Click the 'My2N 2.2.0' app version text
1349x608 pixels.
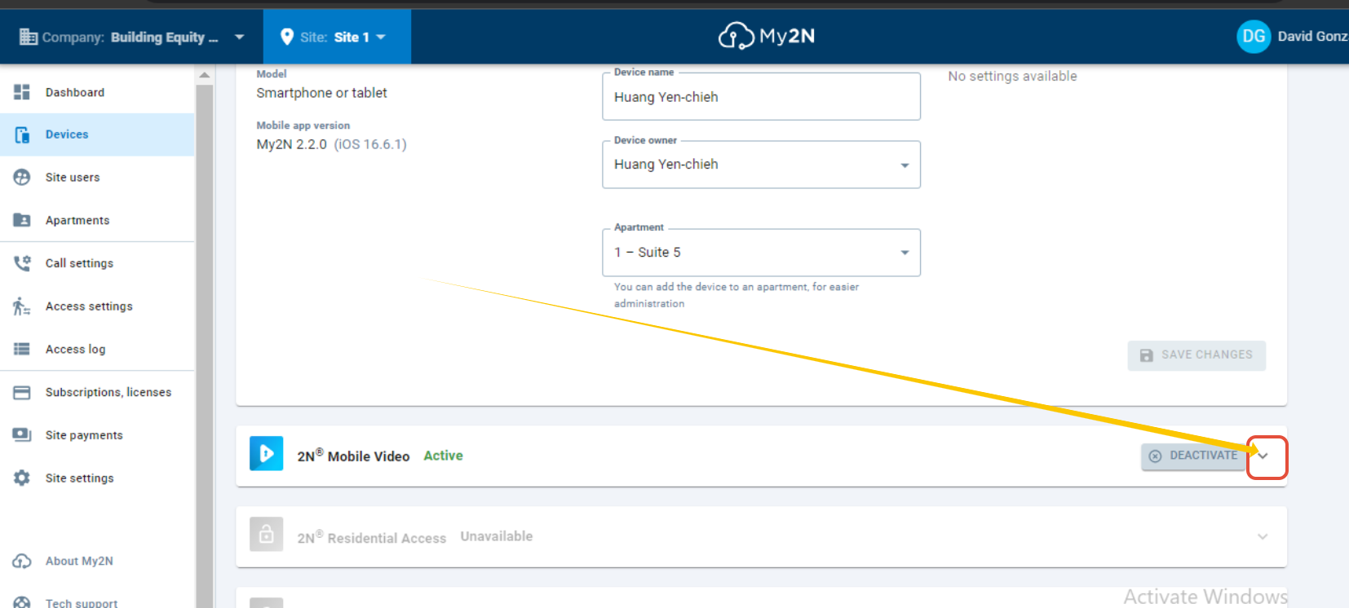point(291,144)
